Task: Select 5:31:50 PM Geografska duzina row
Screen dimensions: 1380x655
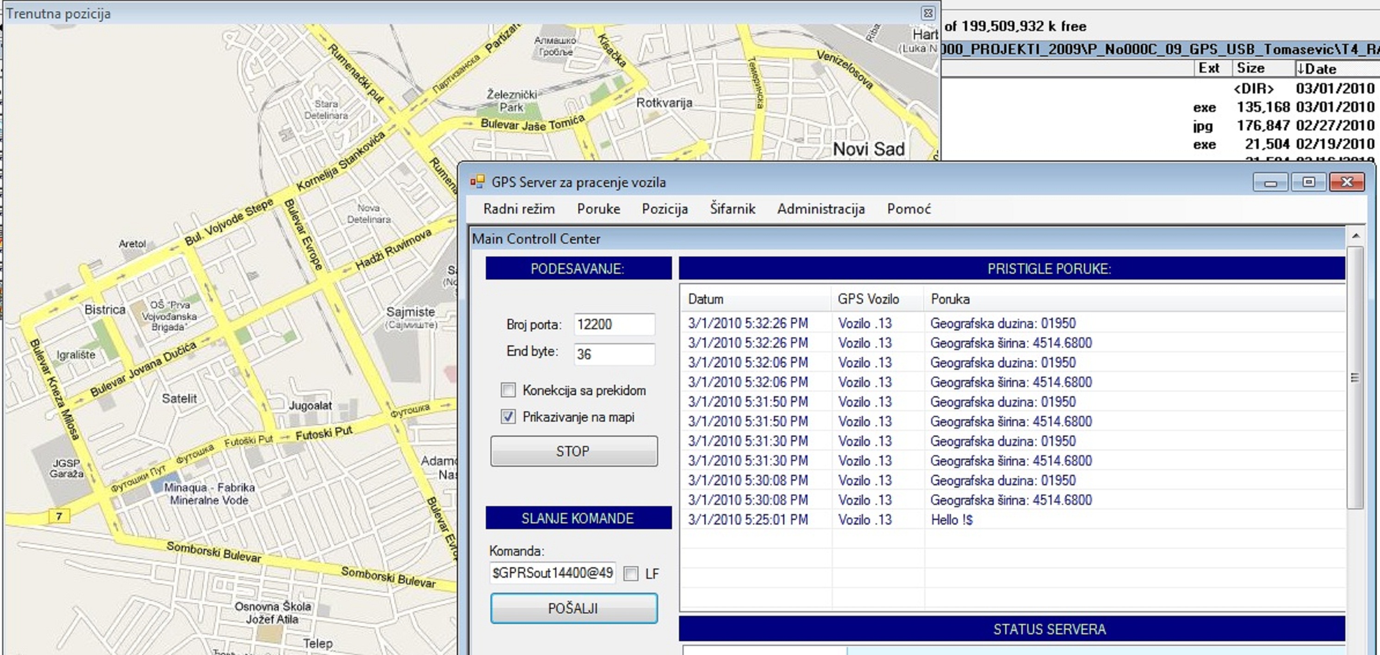Action: coord(1013,402)
